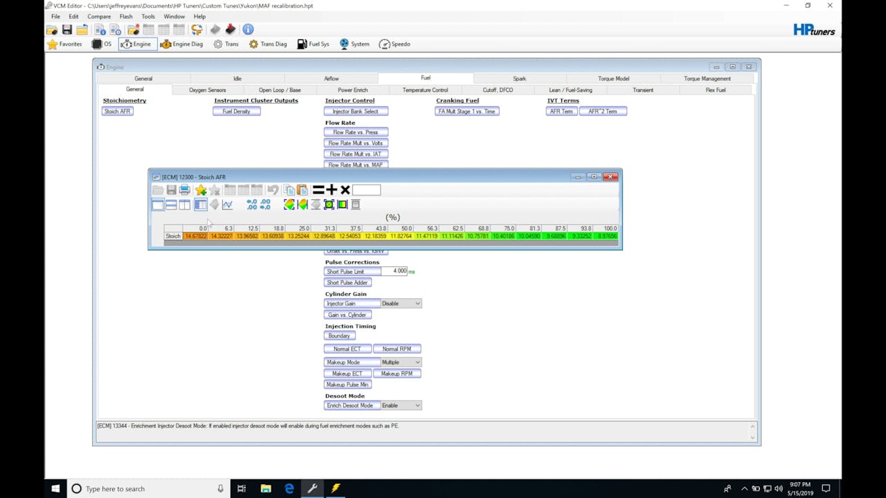Click the add (plus) operation icon

[x=332, y=190]
